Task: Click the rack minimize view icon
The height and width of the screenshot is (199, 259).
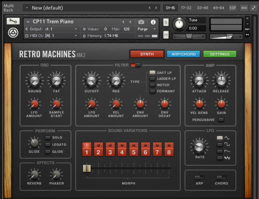Action: click(254, 8)
